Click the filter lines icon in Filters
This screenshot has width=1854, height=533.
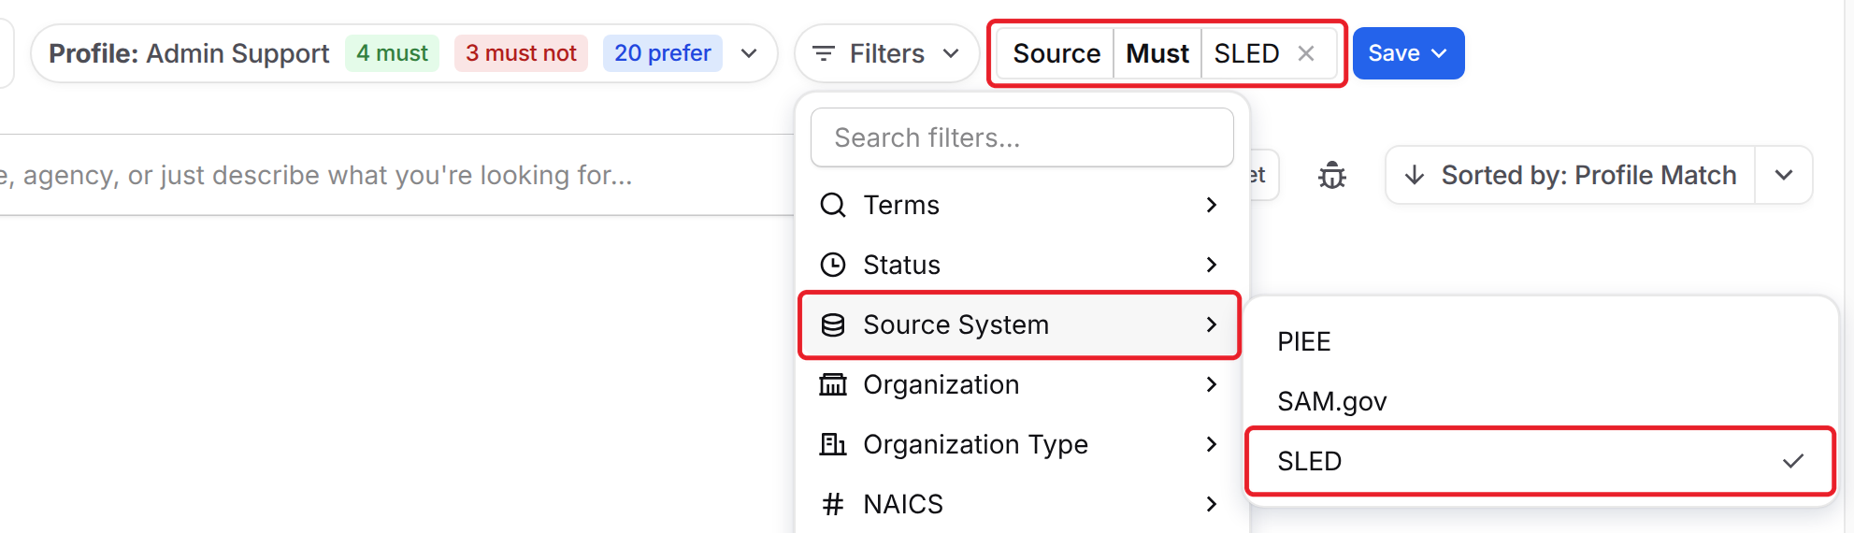pyautogui.click(x=824, y=54)
